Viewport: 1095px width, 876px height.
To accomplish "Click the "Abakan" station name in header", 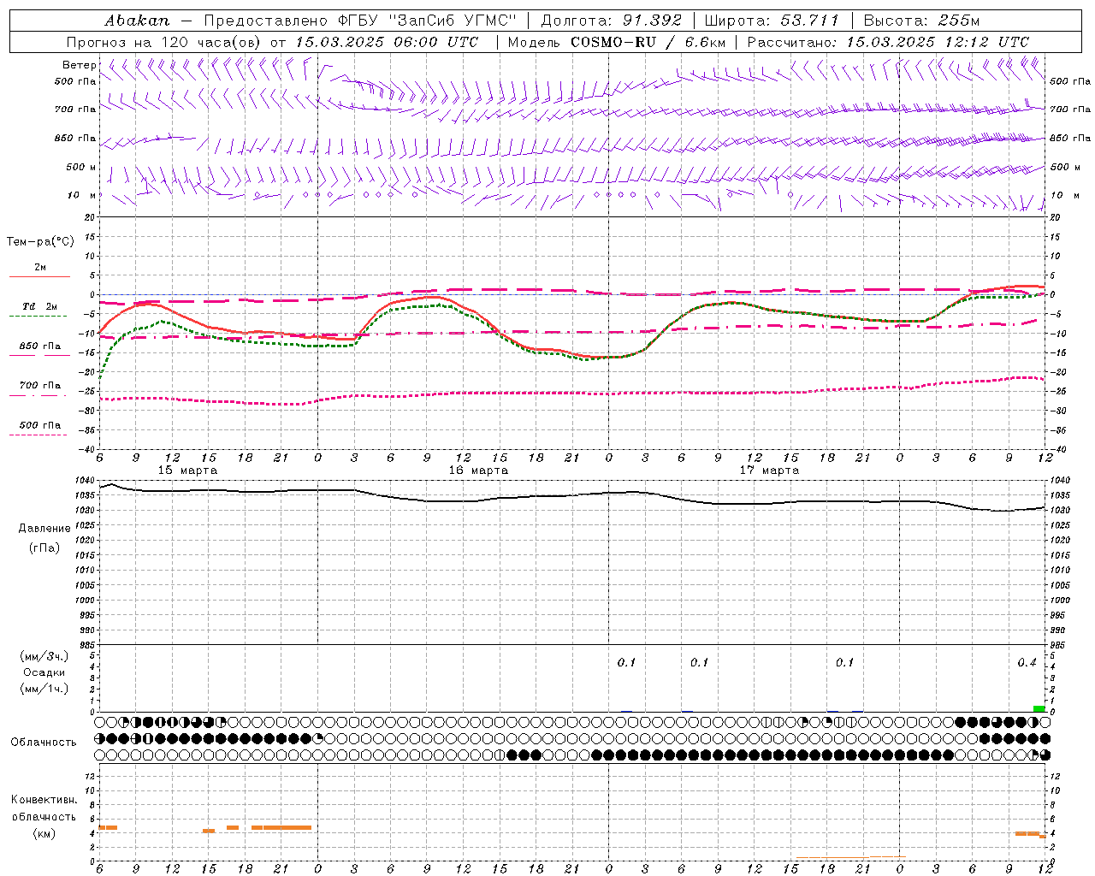I will pos(137,21).
